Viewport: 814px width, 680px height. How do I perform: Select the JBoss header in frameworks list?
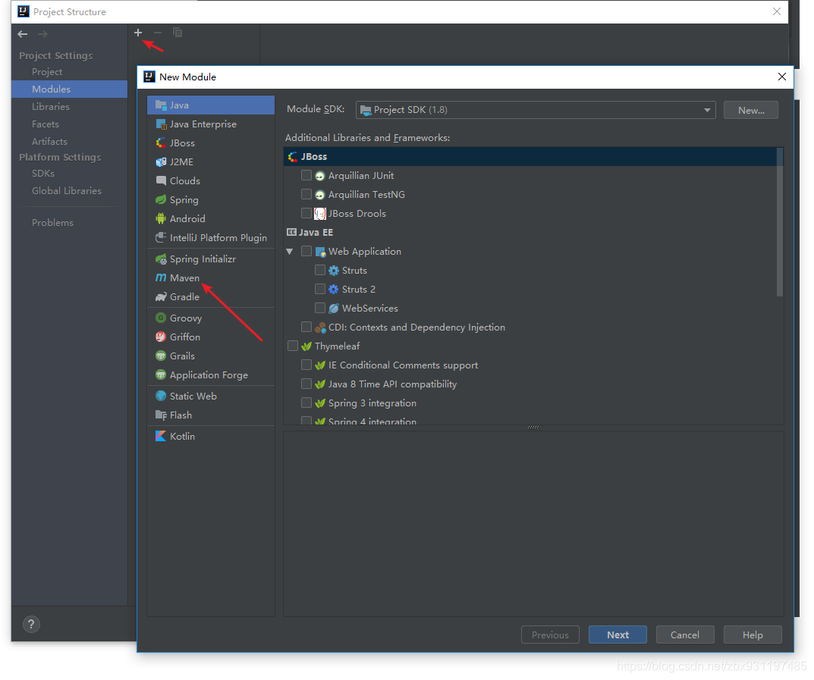tap(530, 156)
